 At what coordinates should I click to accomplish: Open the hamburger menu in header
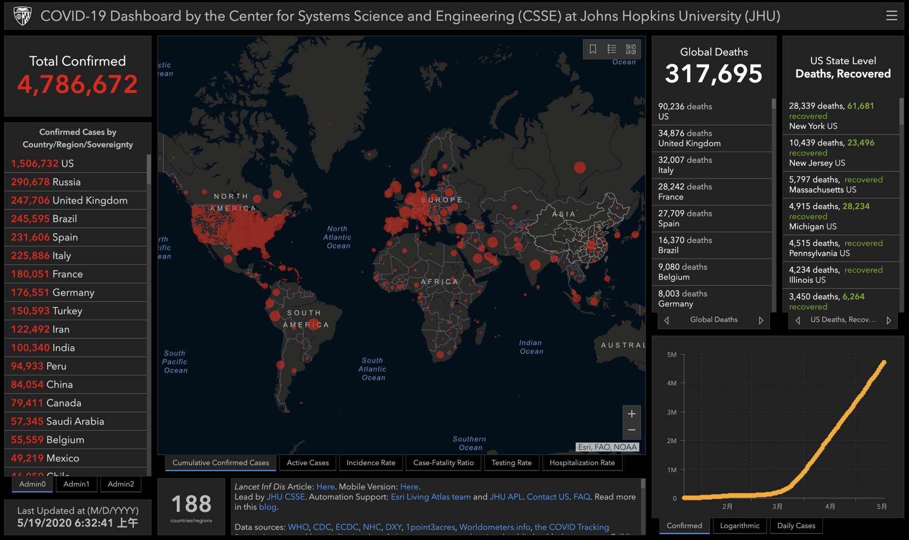click(x=891, y=16)
